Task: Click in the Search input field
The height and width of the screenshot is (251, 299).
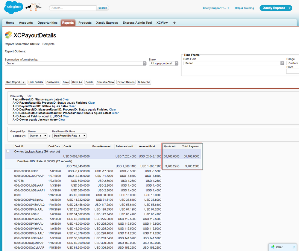Action: [73, 8]
